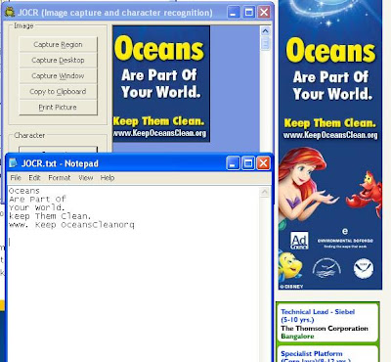Click the Oceans banner ad on the web page

click(x=329, y=145)
